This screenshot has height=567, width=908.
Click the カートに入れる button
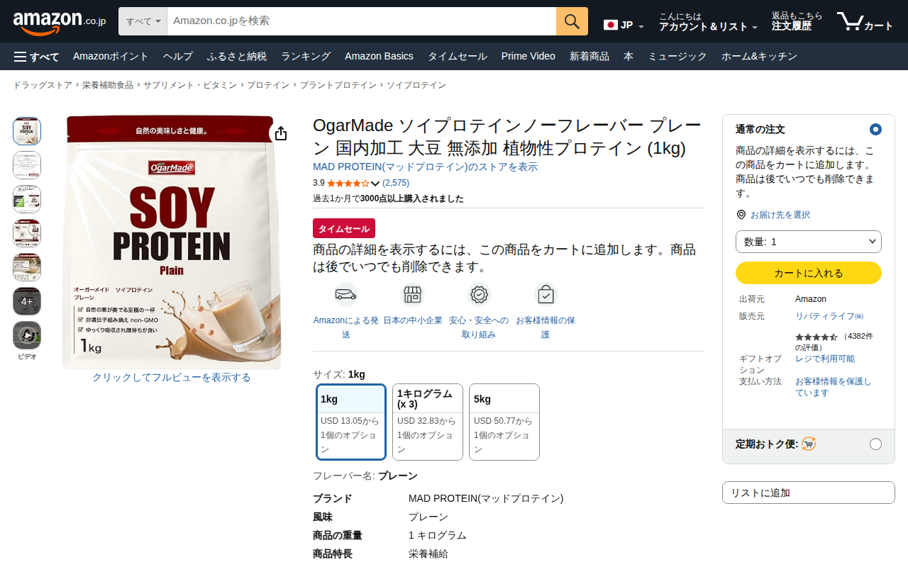tap(809, 273)
